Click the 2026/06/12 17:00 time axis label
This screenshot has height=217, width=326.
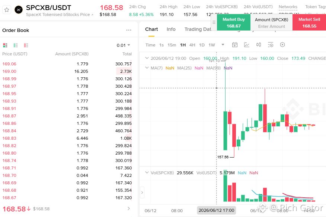tap(217, 210)
